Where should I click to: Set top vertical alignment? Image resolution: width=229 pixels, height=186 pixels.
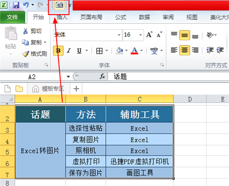[174, 34]
